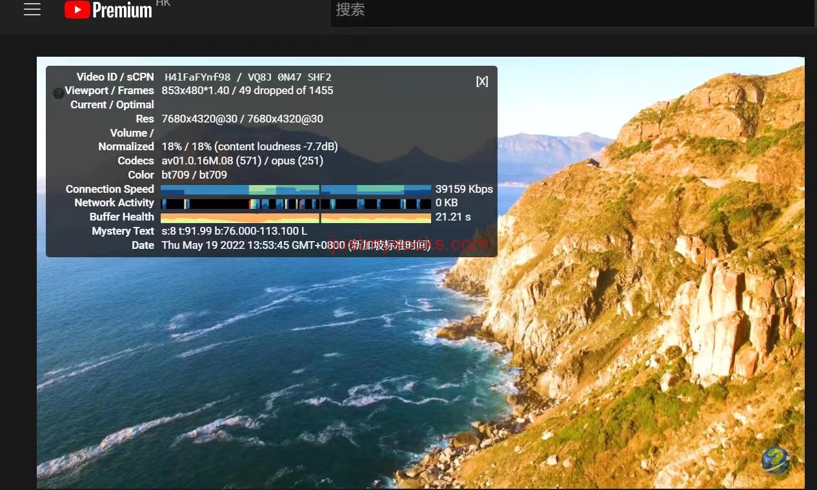The image size is (817, 490).
Task: Click the 39159 Kbps speed value
Action: [464, 190]
